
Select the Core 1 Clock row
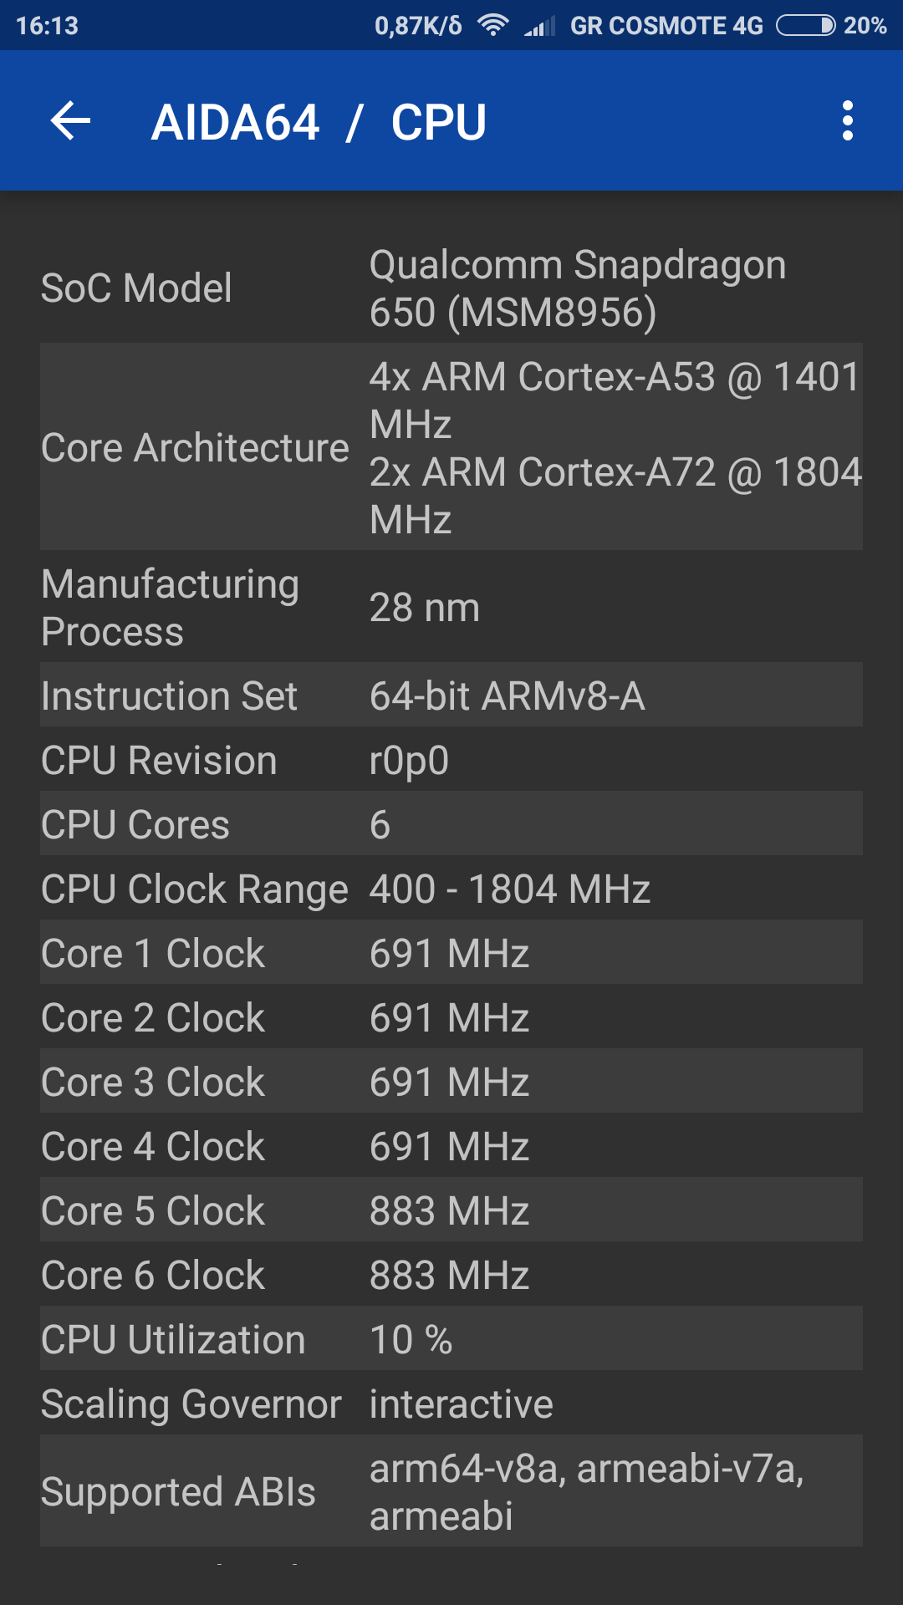tap(451, 953)
